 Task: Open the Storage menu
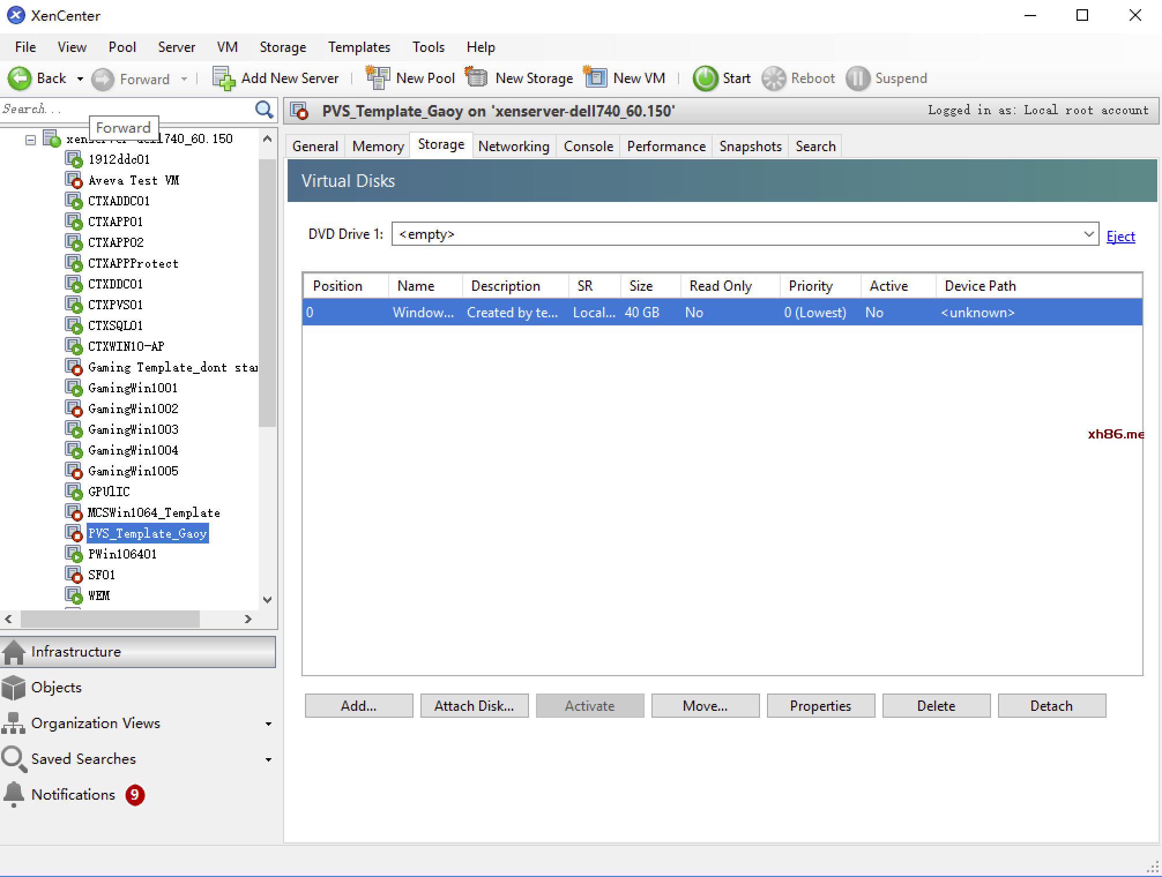281,46
